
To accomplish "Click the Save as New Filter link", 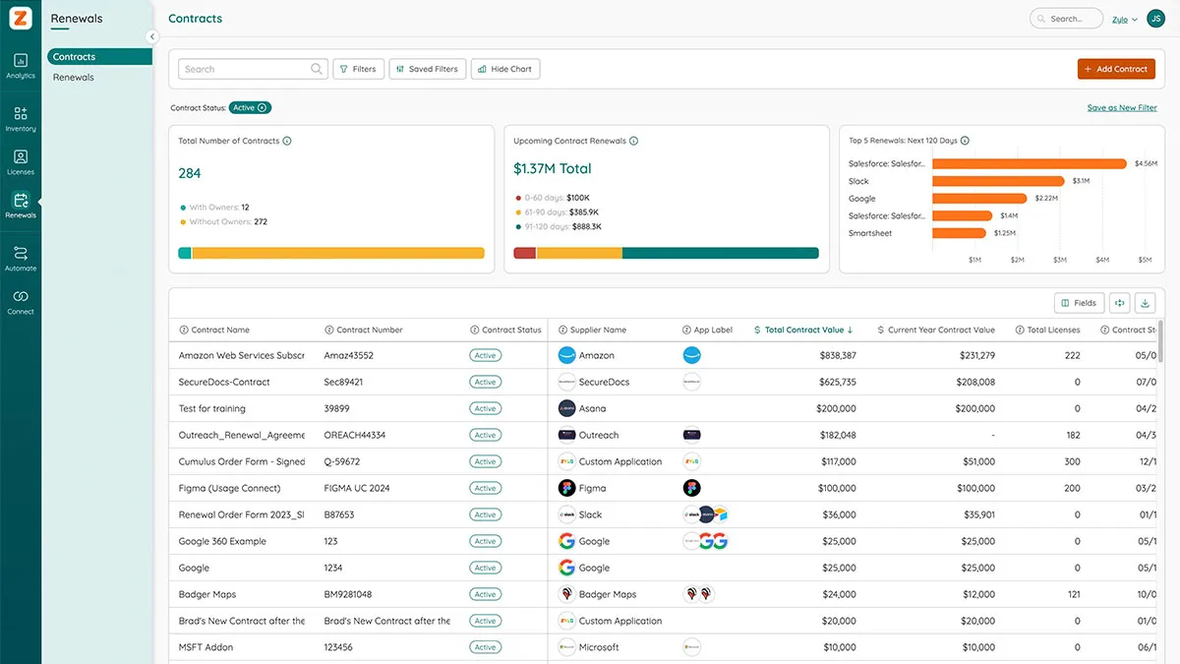I will [x=1122, y=107].
